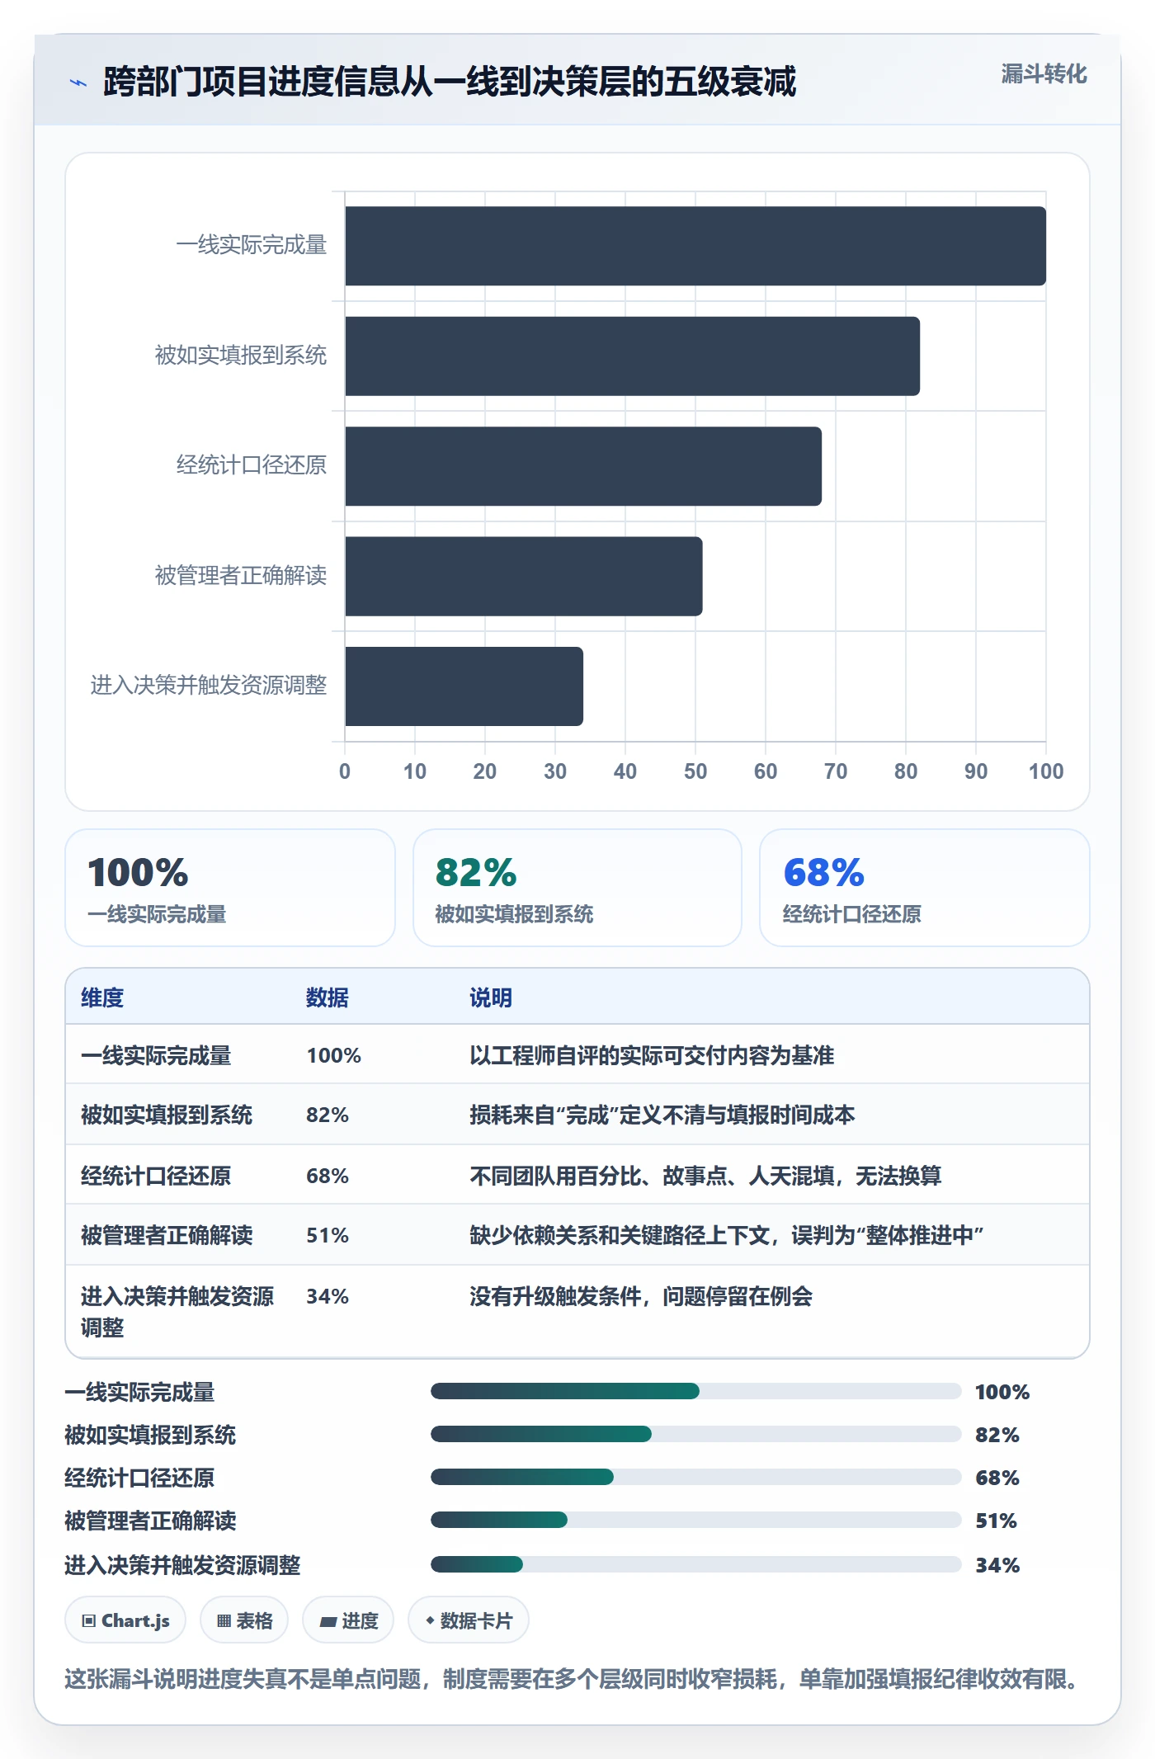Screen dimensions: 1155x1759
Task: Click the table cell 以工程师自评的实际可交付内容为基准
Action: [652, 1055]
